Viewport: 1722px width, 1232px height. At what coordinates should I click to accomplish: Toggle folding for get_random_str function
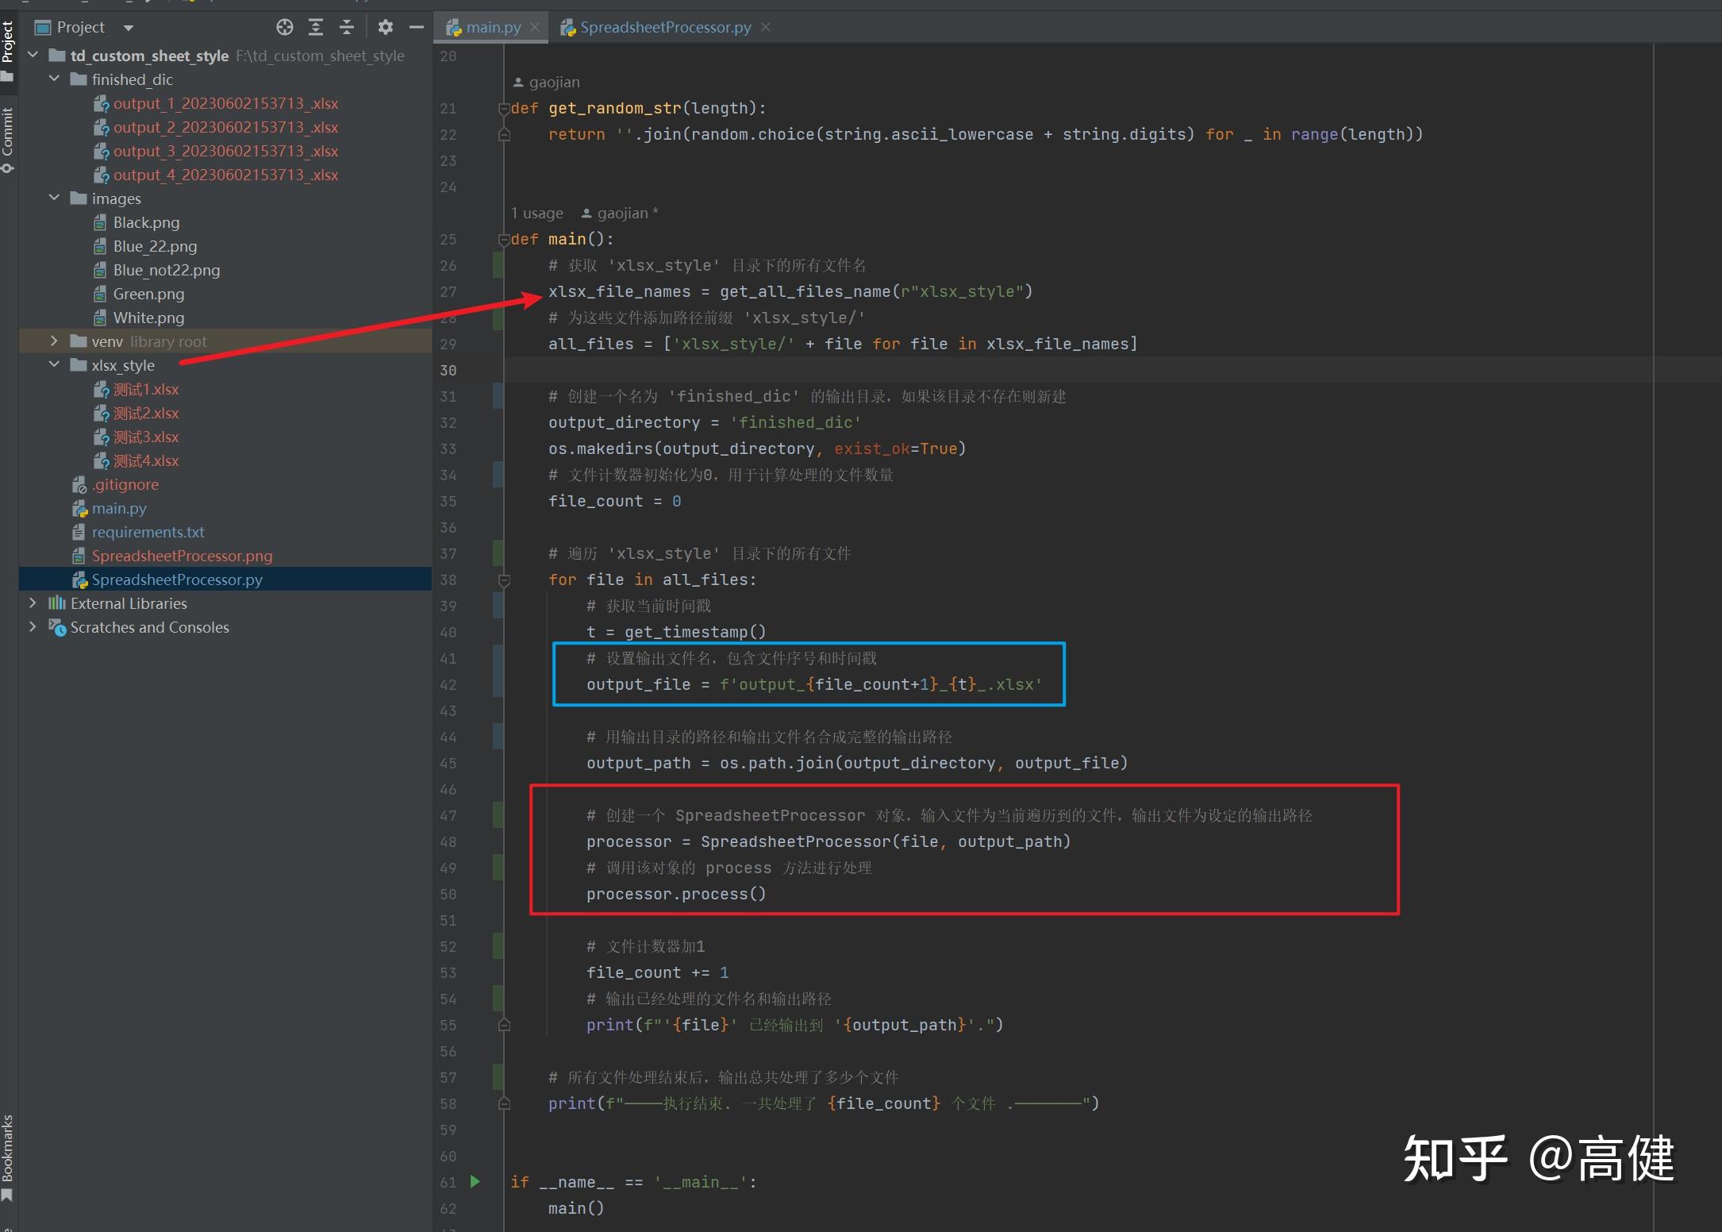[x=503, y=109]
